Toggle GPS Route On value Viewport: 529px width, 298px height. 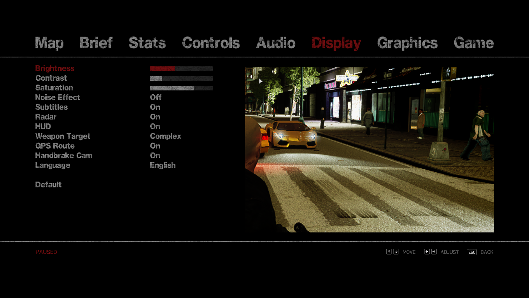pos(155,146)
